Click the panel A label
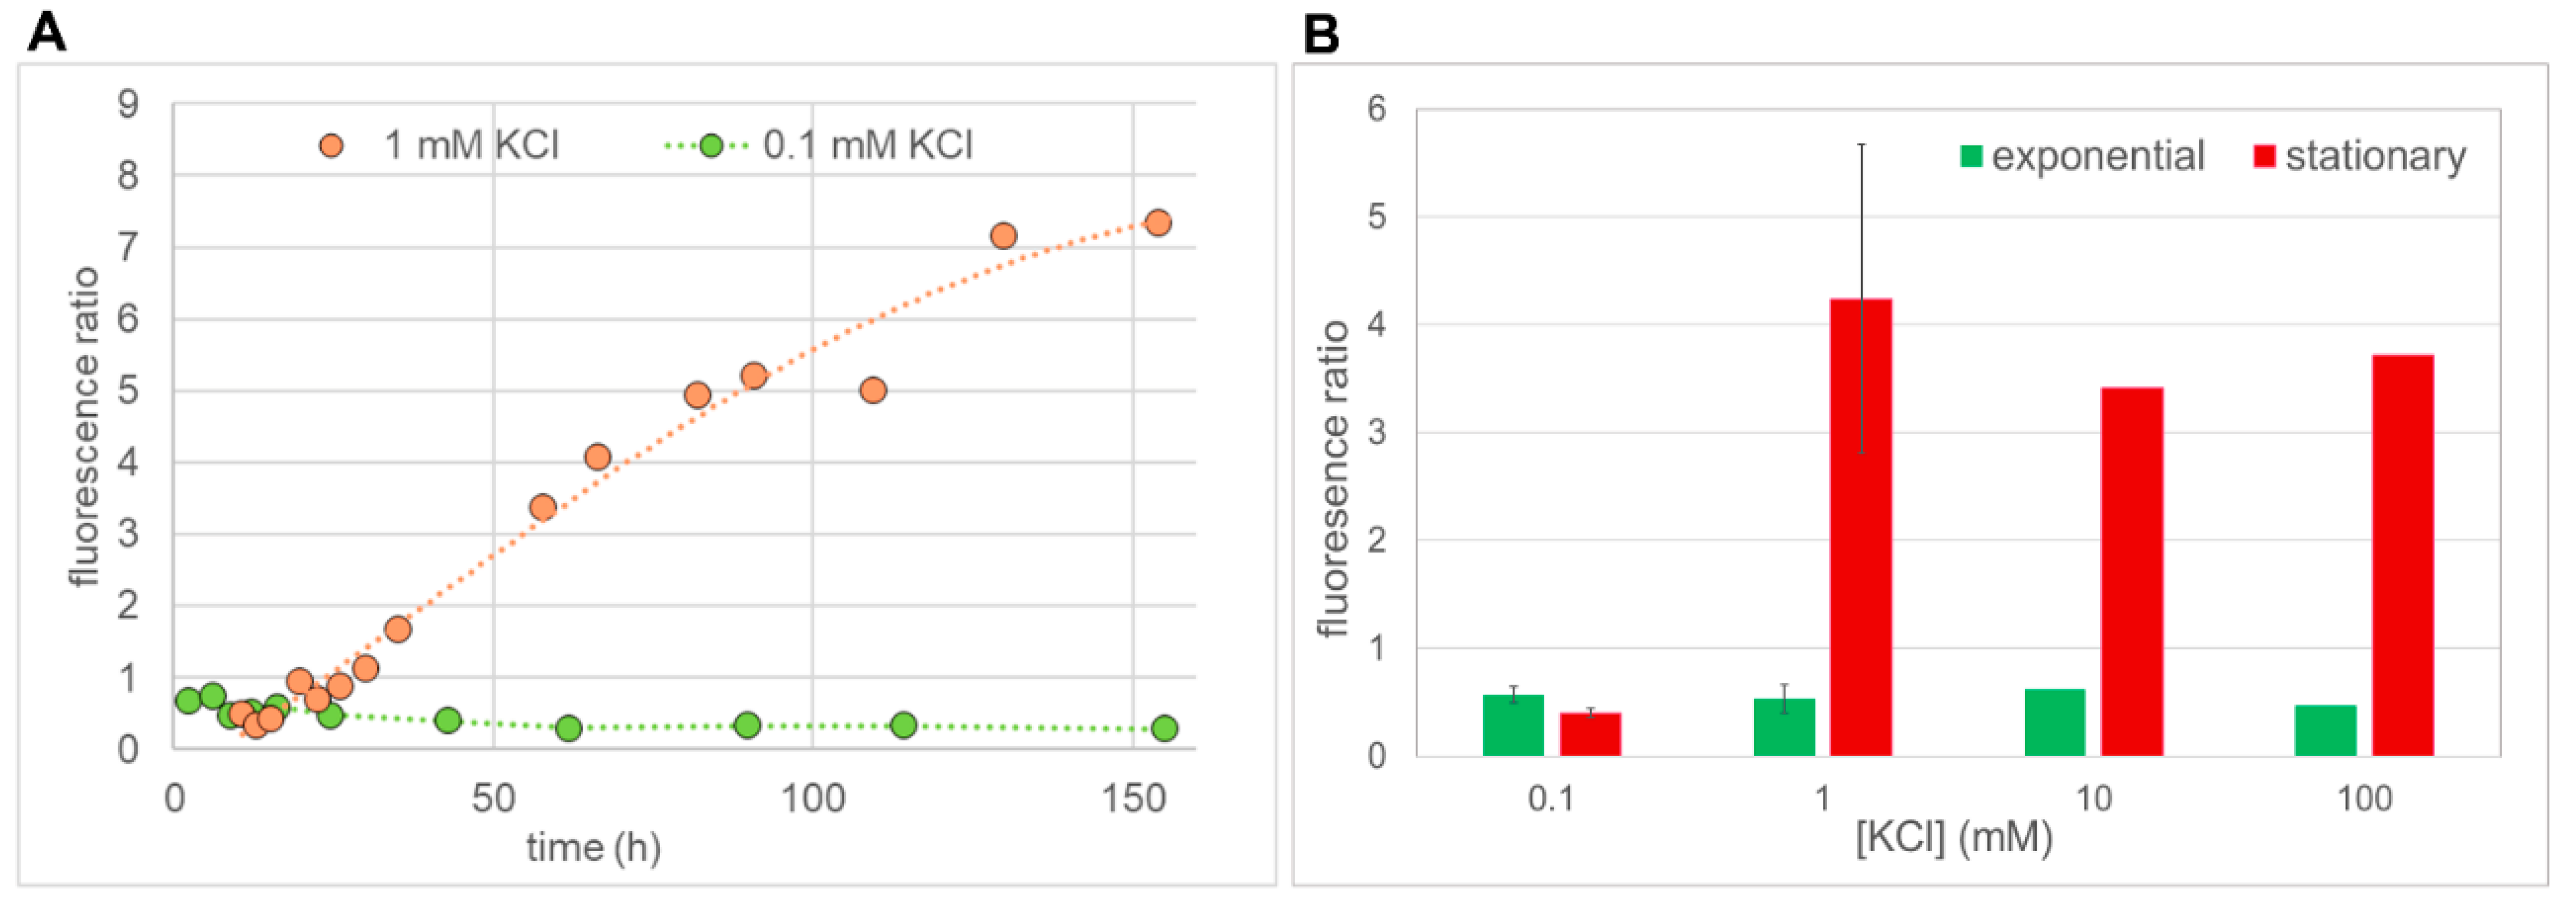Image resolution: width=2560 pixels, height=901 pixels. tap(46, 34)
